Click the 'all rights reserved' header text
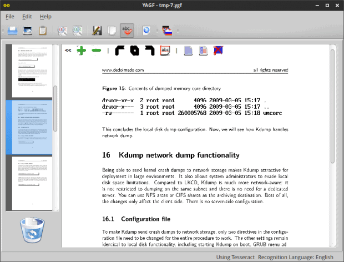The width and height of the screenshot is (344, 262). 271,70
